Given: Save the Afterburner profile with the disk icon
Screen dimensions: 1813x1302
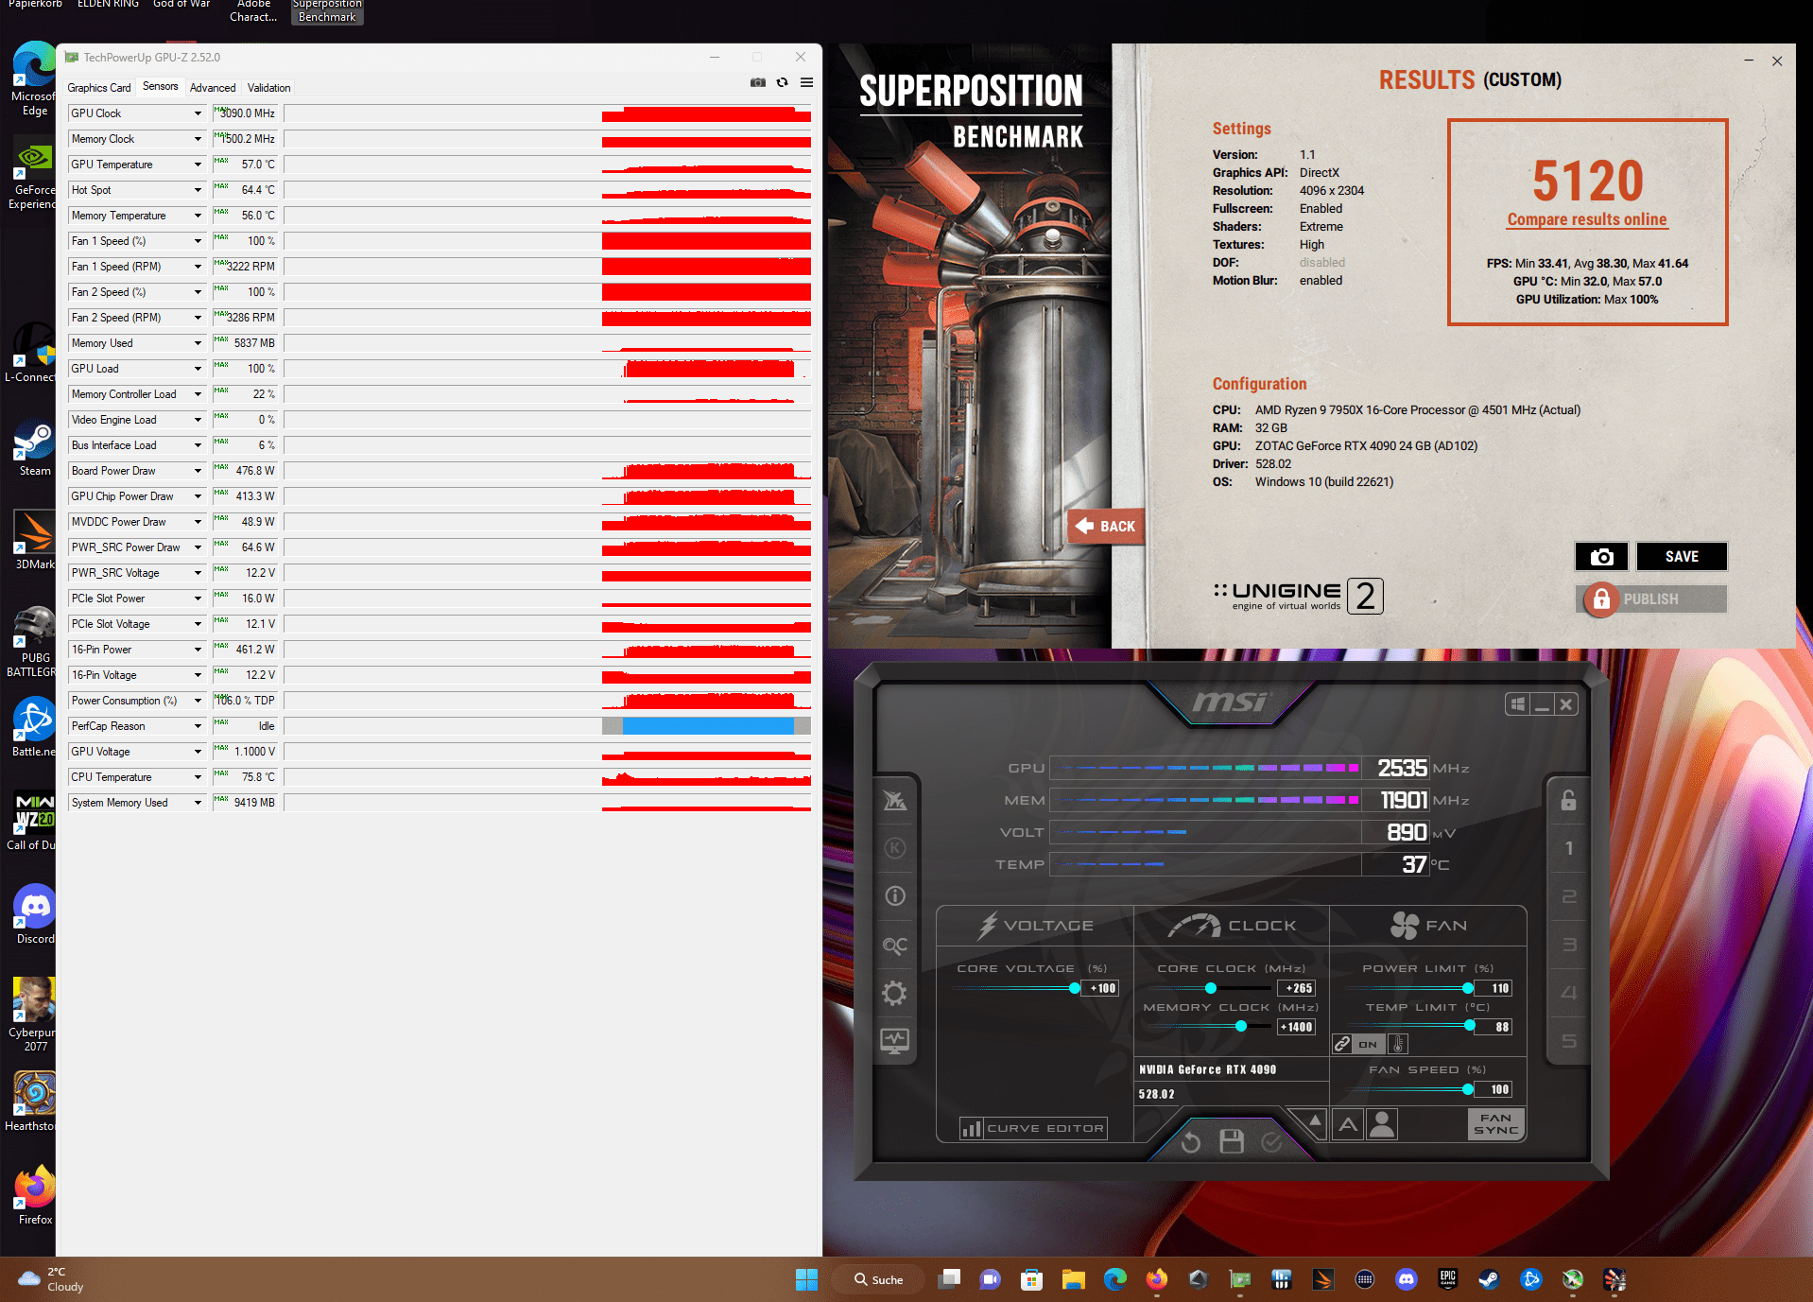Looking at the screenshot, I should (x=1231, y=1141).
